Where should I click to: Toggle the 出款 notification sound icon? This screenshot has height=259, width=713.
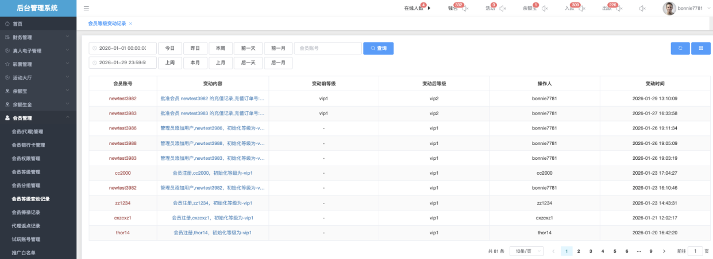pyautogui.click(x=620, y=9)
